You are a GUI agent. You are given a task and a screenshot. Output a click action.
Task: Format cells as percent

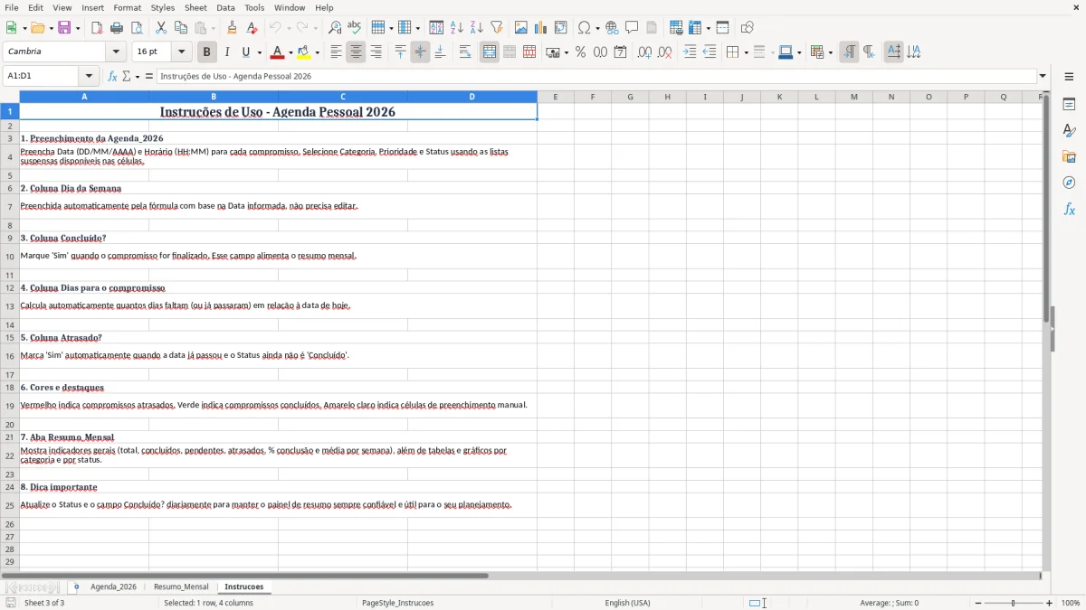pos(581,52)
